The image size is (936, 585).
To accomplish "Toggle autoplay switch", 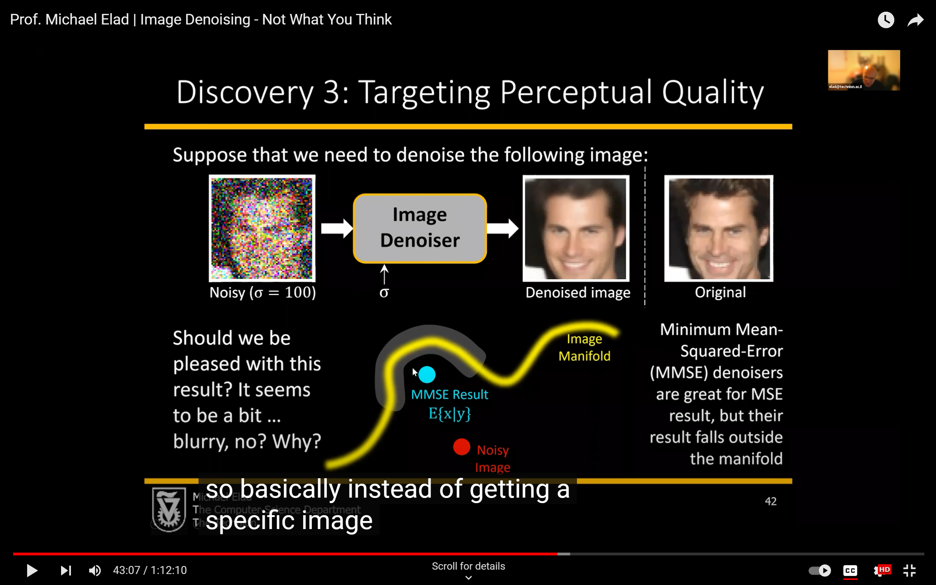I will click(x=820, y=570).
